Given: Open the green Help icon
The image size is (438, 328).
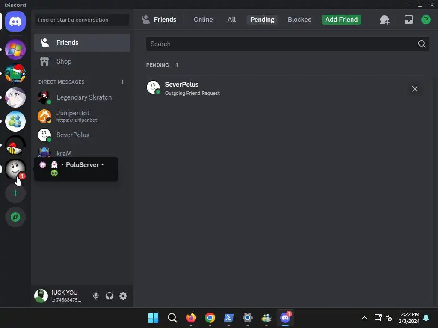Looking at the screenshot, I should coord(426,20).
